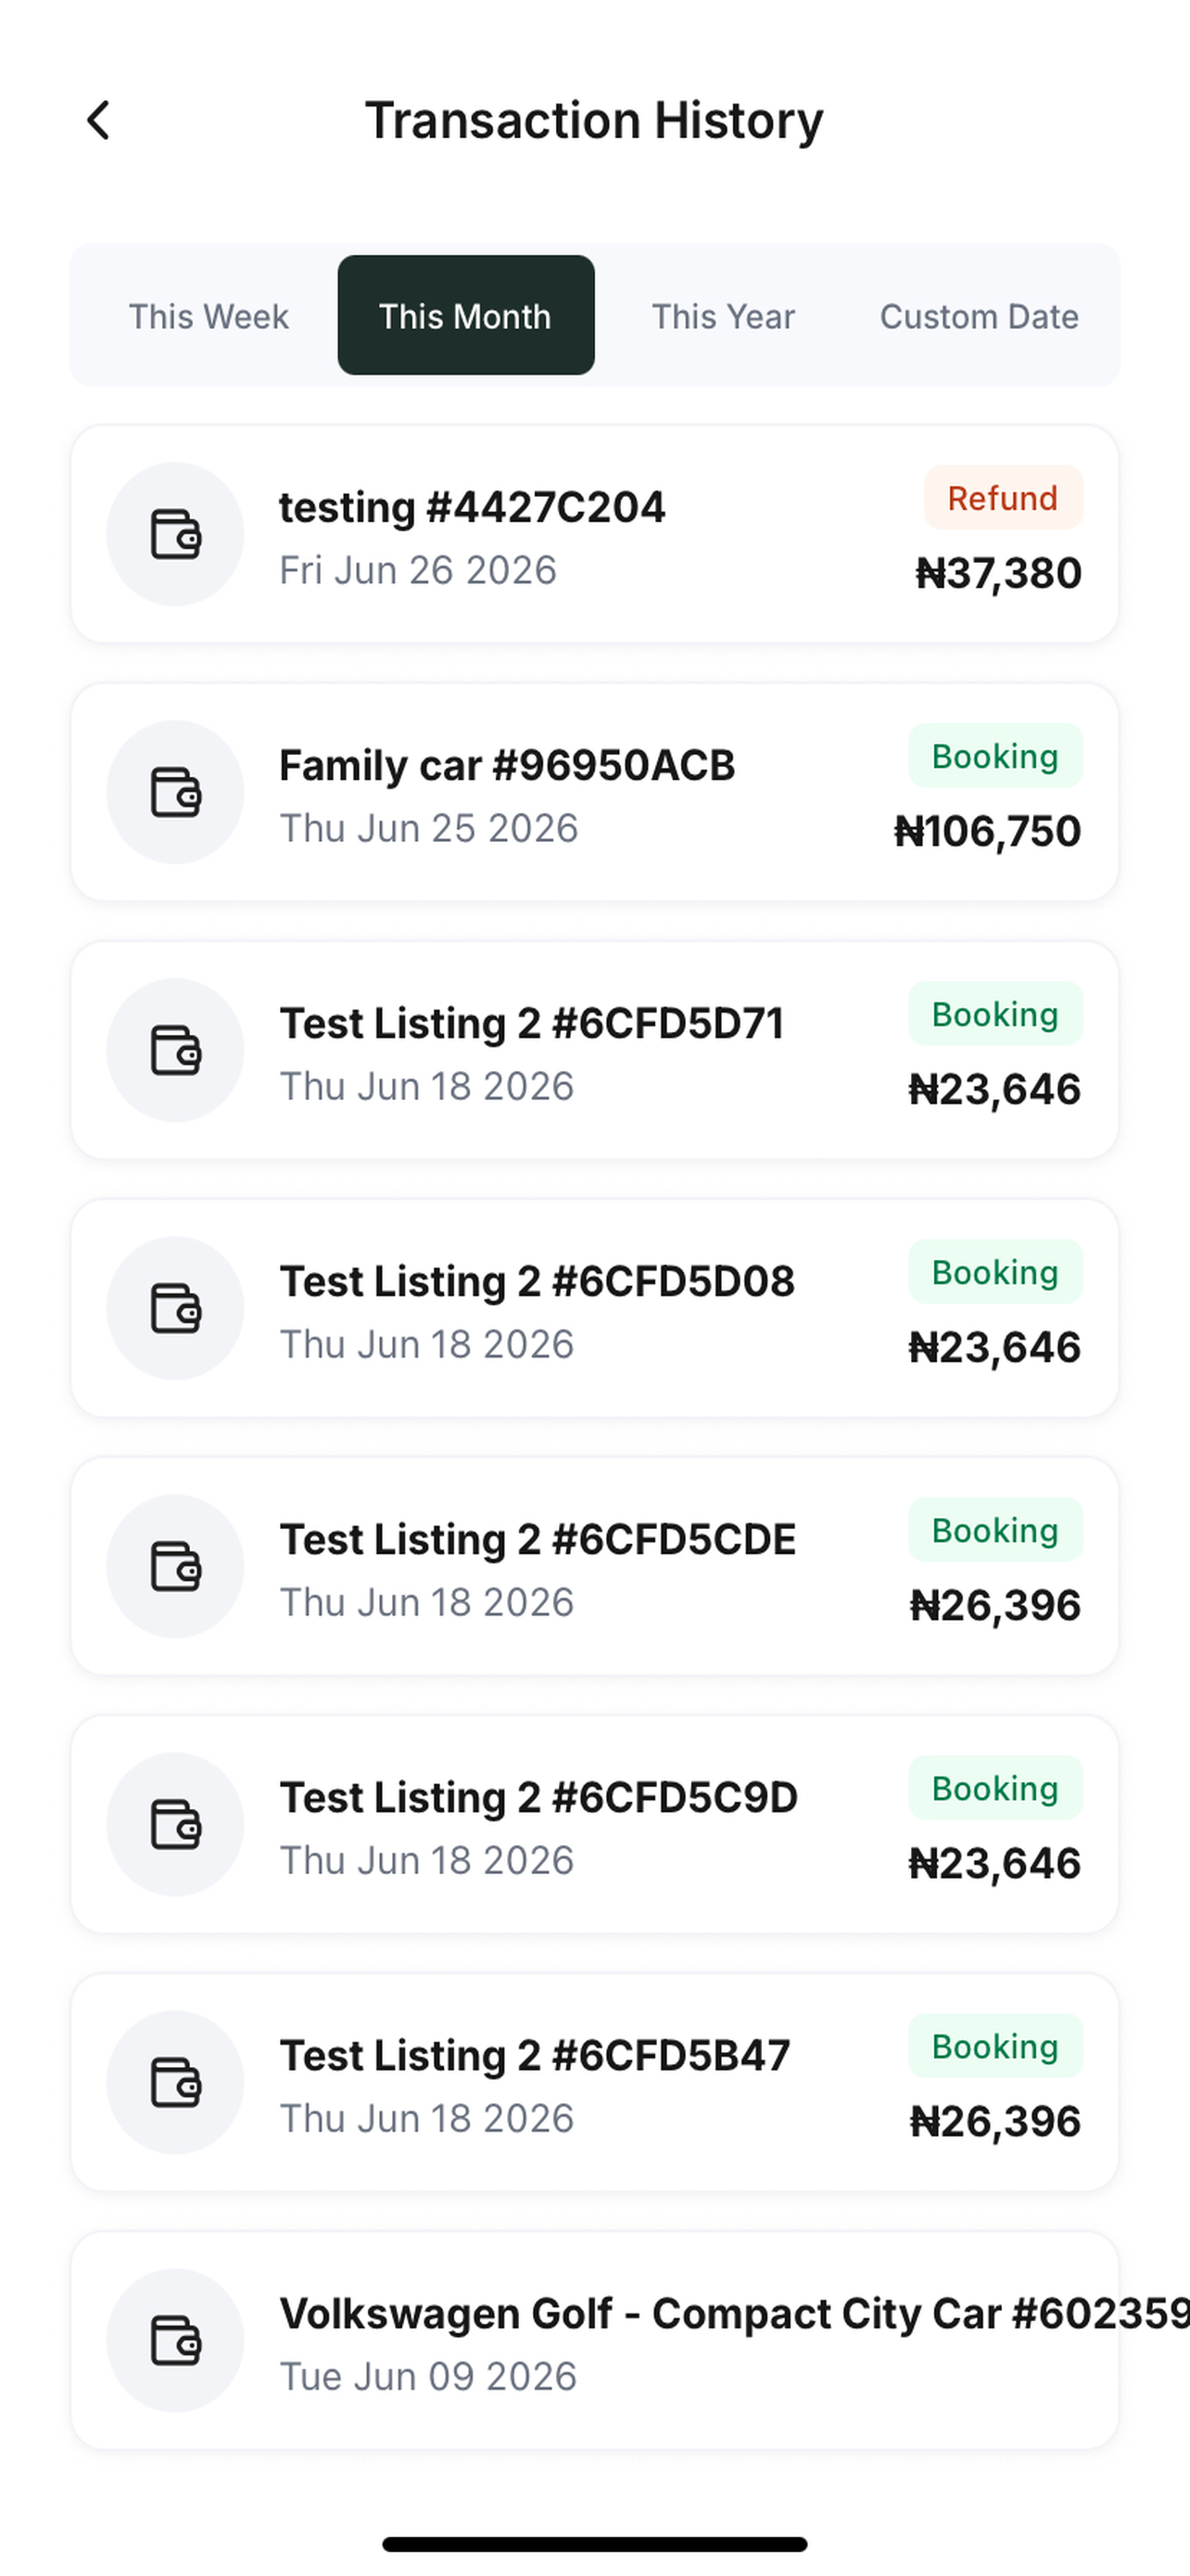
Task: Click the Refund badge on testing transaction
Action: tap(1003, 498)
